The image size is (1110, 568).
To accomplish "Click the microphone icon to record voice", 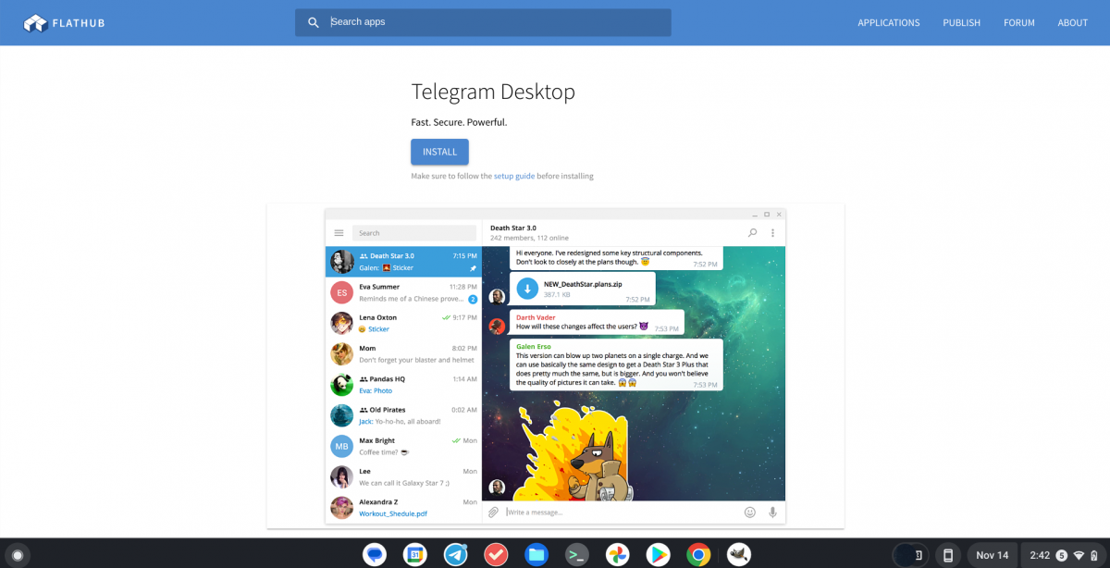I will pyautogui.click(x=772, y=512).
